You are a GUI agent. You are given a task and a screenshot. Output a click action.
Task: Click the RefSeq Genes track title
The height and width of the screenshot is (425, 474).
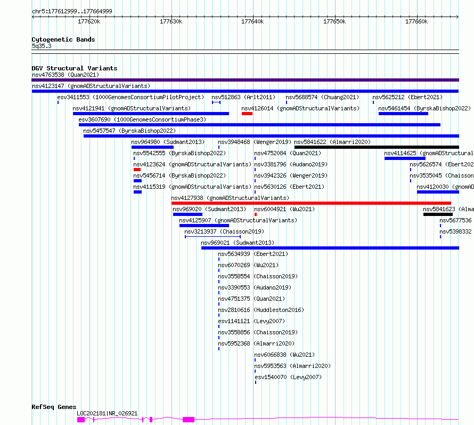(x=54, y=407)
